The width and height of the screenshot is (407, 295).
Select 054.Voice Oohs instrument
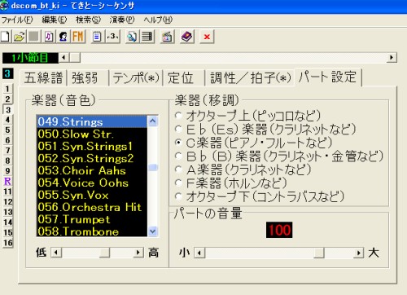pos(92,183)
